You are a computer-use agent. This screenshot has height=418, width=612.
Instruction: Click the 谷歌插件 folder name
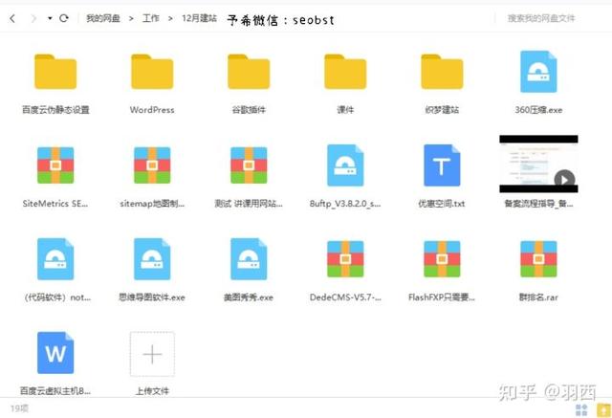coord(249,110)
